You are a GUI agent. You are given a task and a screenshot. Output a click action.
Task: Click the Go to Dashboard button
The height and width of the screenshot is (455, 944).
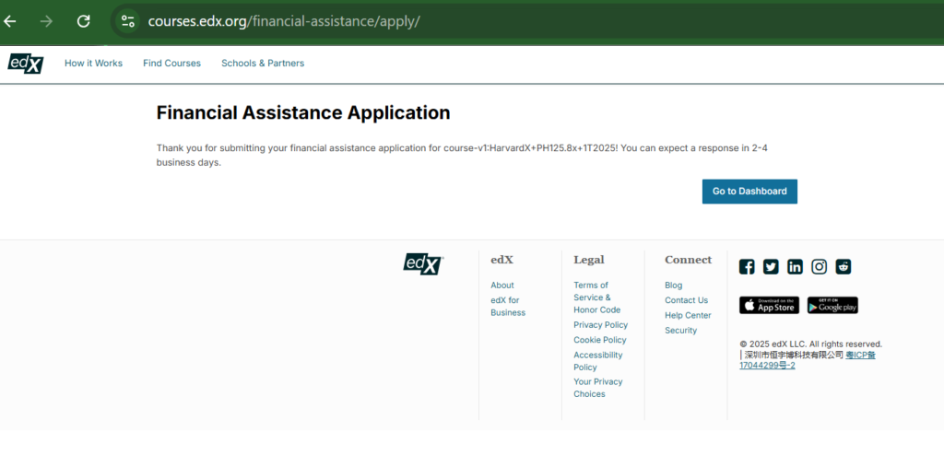click(x=749, y=192)
